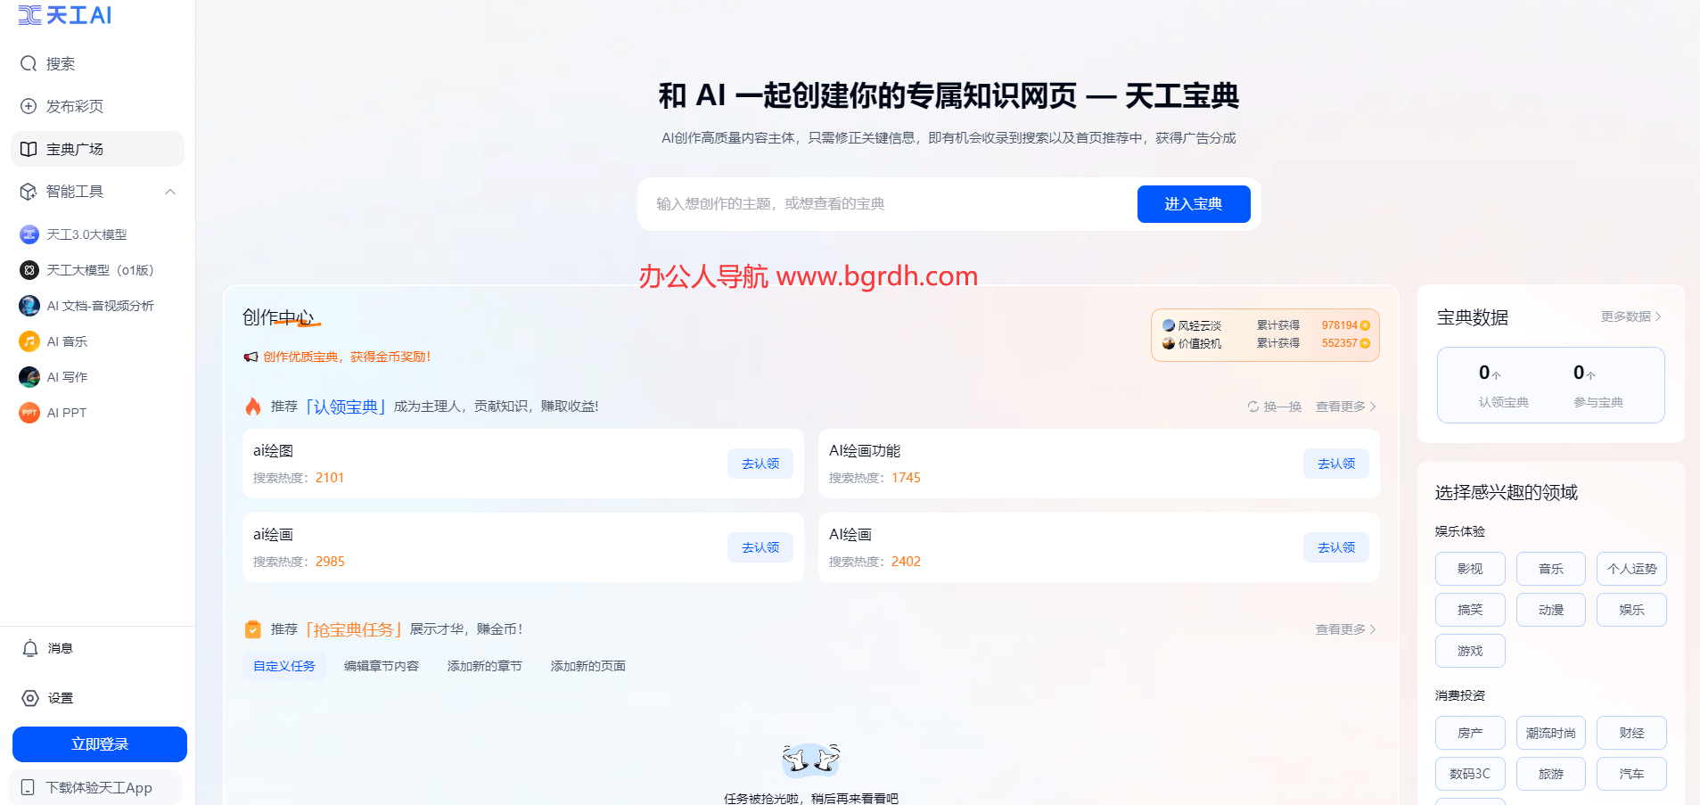Select the 动漫 interest tag
Viewport: 1700px width, 805px height.
(x=1551, y=610)
